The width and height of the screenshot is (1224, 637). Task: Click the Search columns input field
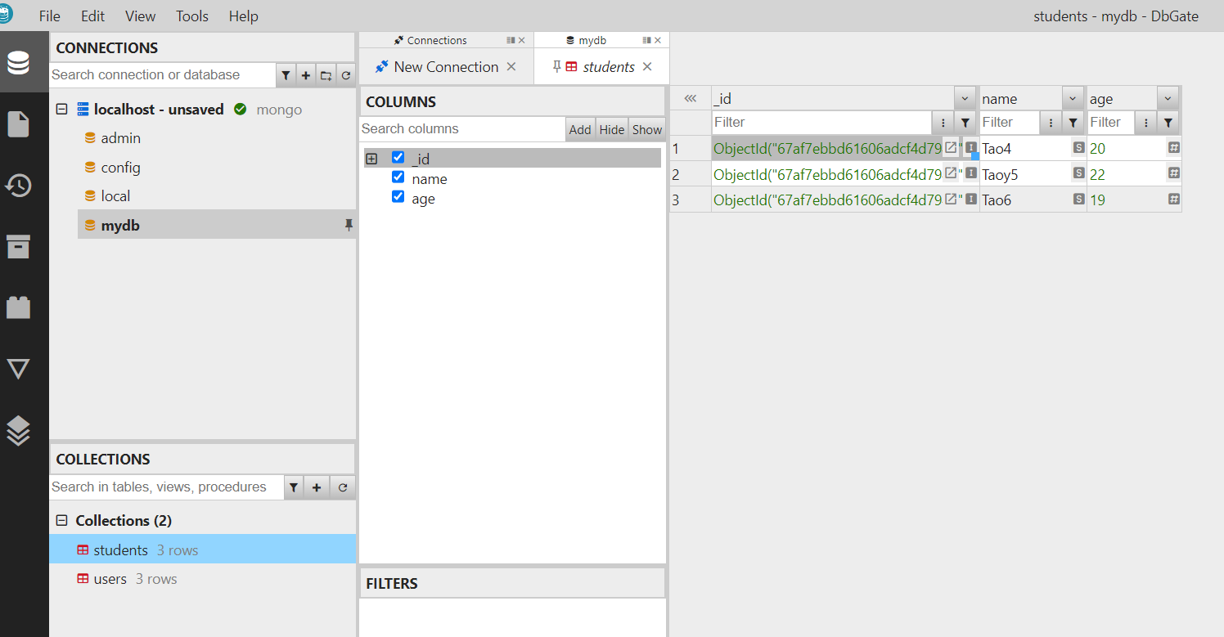[x=461, y=129]
